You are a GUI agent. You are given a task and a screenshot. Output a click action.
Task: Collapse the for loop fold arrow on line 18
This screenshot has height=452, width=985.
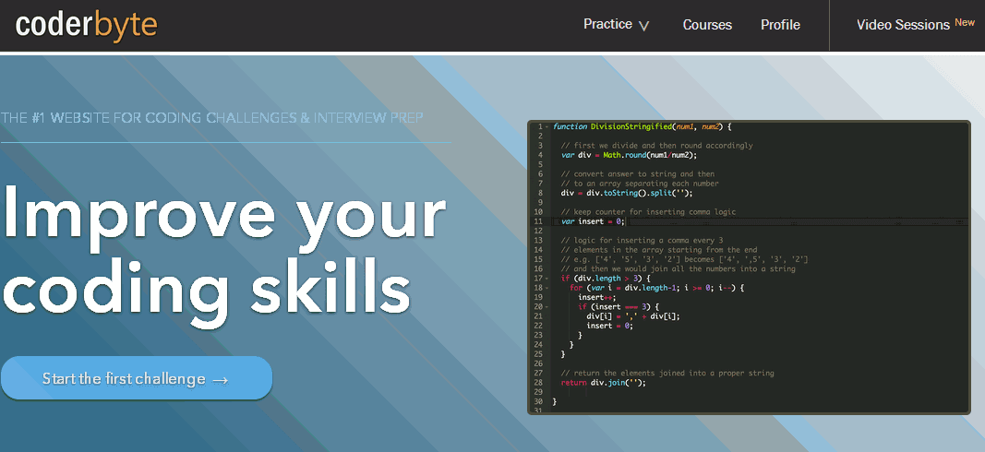pyautogui.click(x=547, y=288)
